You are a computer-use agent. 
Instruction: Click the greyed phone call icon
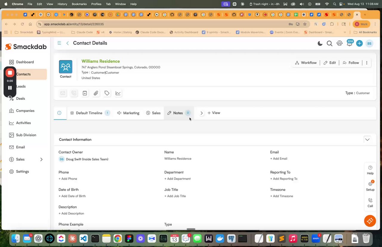pos(74,93)
